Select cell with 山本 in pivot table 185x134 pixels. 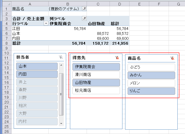(30, 33)
